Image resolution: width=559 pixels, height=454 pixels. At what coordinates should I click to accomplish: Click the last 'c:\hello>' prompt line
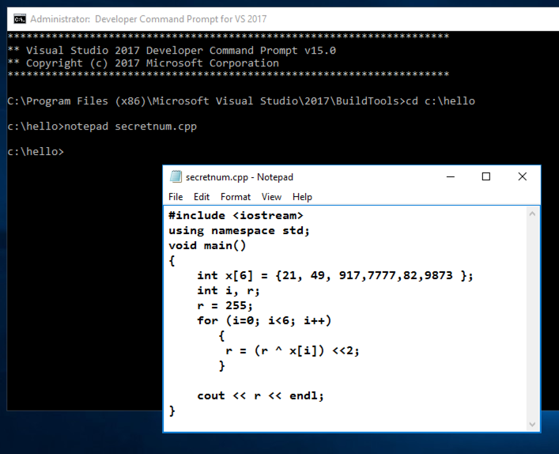36,152
